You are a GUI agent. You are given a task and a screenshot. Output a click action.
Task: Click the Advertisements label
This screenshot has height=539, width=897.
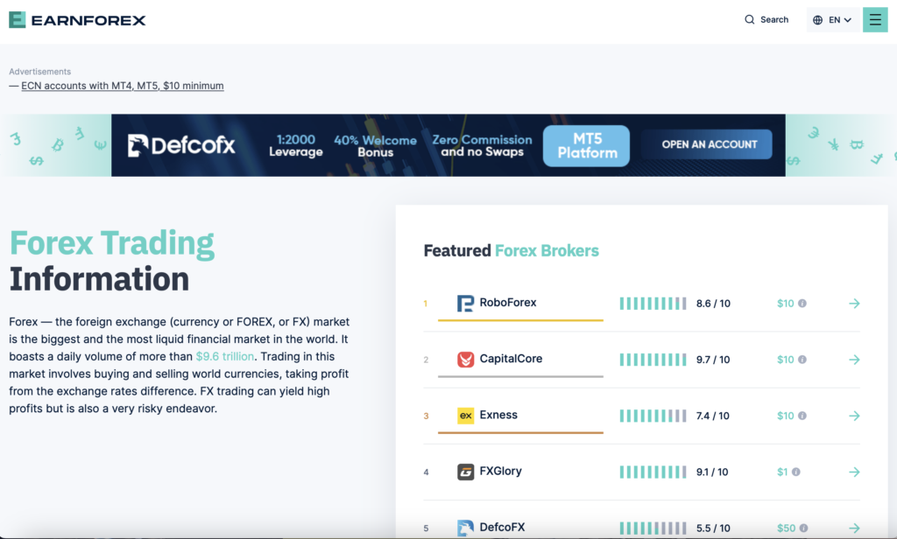coord(40,72)
